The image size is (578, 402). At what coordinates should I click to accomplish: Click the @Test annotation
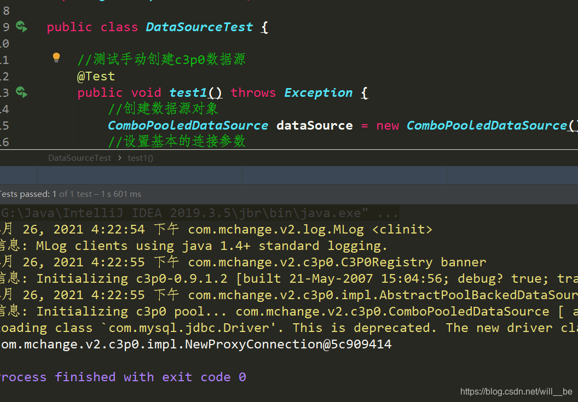point(96,76)
